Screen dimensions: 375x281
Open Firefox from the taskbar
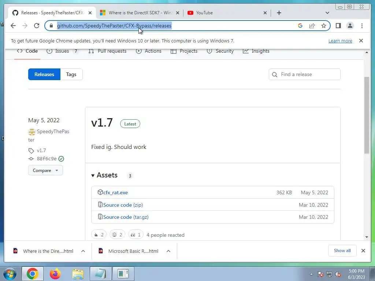[55, 274]
